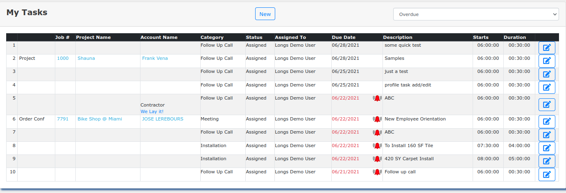Edit task 1 'some quick test'
566x193 pixels.
pos(547,48)
